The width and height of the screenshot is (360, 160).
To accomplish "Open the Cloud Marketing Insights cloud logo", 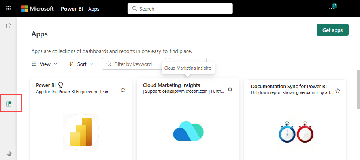I will 188,132.
